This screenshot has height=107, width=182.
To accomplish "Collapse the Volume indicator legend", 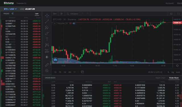I will (54, 23).
